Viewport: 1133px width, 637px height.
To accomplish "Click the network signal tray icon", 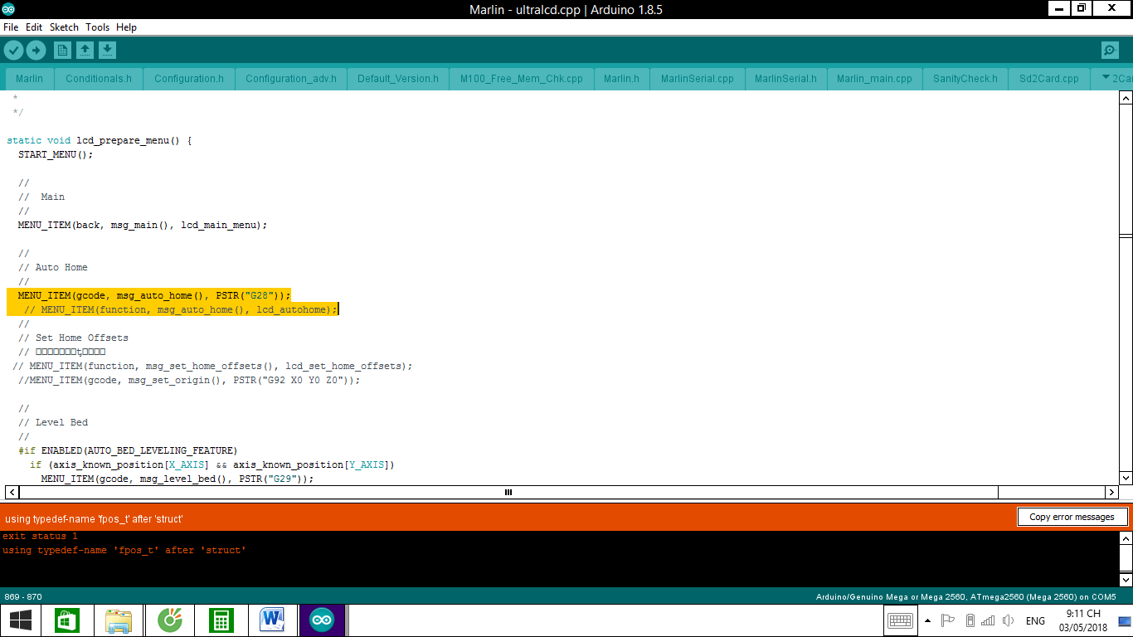I will tap(987, 620).
